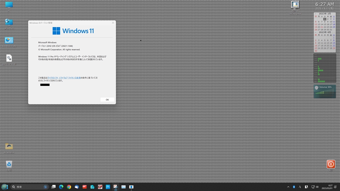Click OK in the Windows version dialog
The height and width of the screenshot is (191, 340).
pos(107,99)
